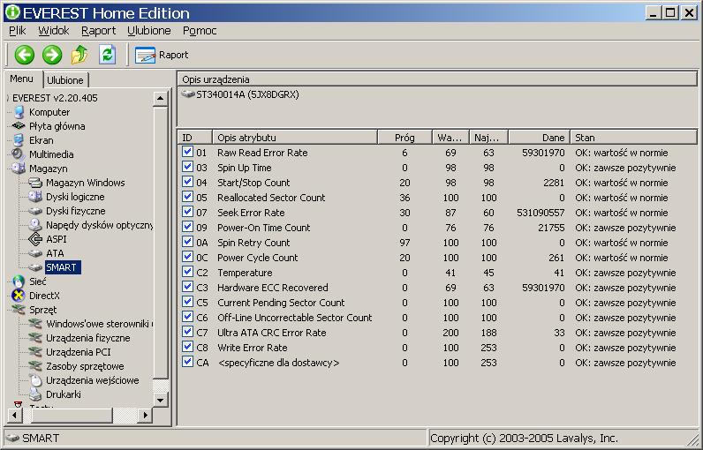
Task: Sort by Opis atrybutu column header
Action: [295, 138]
